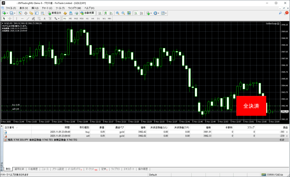Select the H1 timeframe button
This screenshot has width=290, height=177.
coord(87,18)
